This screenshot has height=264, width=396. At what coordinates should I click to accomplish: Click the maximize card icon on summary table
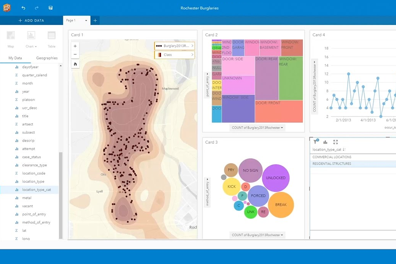[x=335, y=142]
